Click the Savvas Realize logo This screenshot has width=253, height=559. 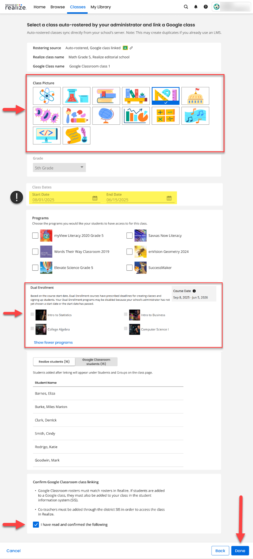pos(16,7)
